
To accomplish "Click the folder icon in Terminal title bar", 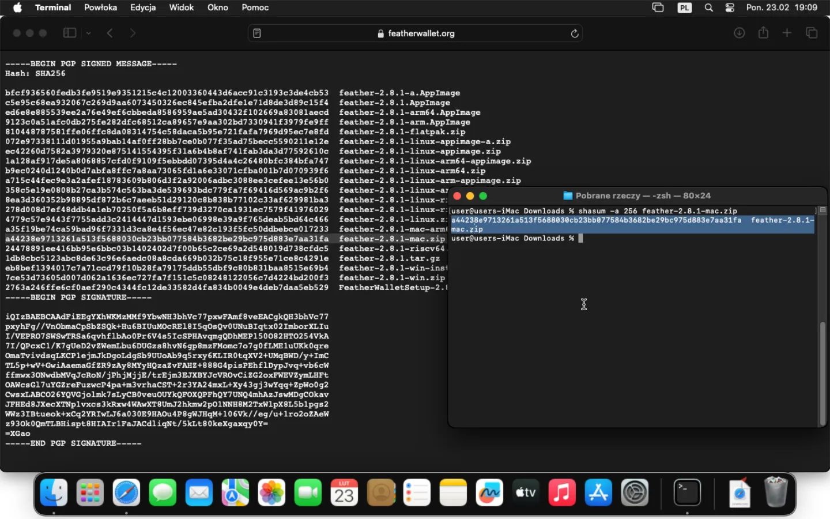I will [568, 195].
